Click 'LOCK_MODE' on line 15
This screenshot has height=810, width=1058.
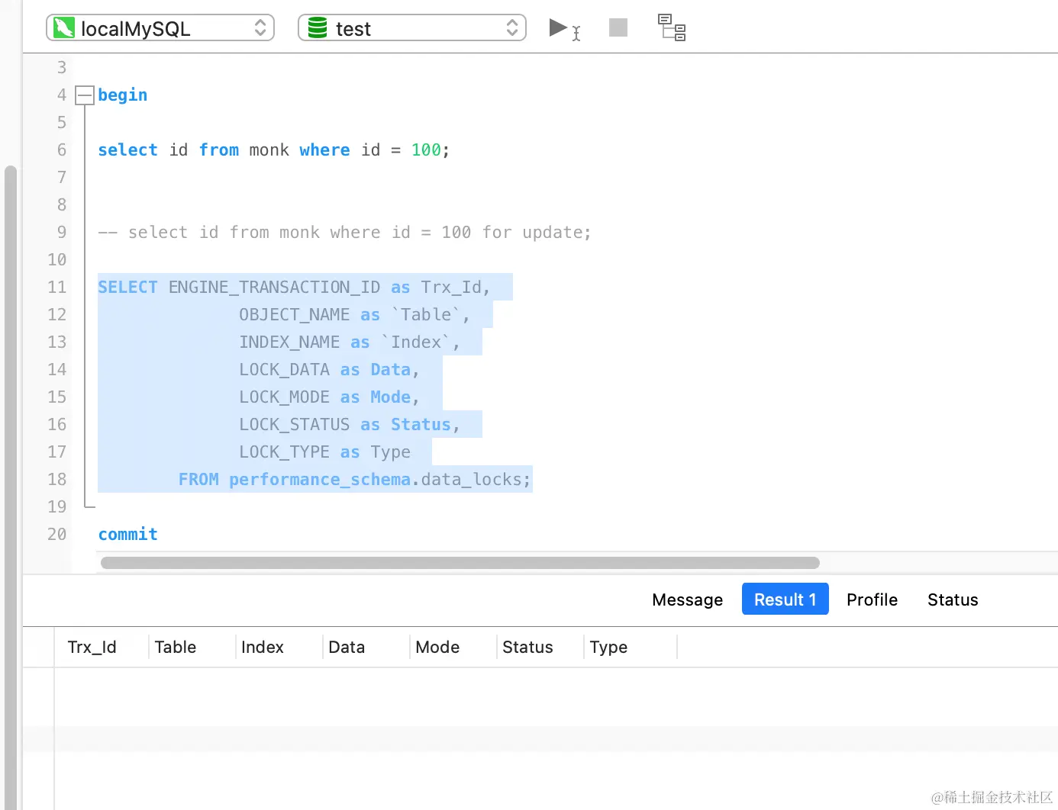(284, 397)
